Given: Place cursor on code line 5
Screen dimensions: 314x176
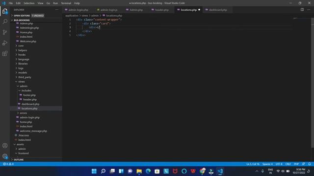Looking at the screenshot, I should tap(81, 35).
